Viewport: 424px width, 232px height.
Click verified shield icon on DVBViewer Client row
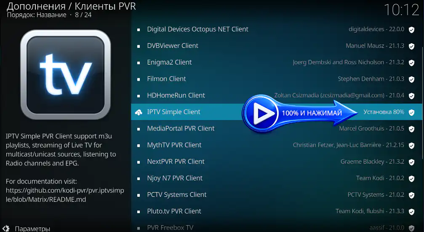(x=411, y=46)
